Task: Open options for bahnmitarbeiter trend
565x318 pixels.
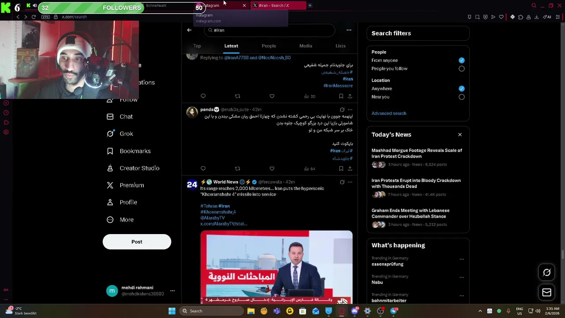Action: point(462,295)
